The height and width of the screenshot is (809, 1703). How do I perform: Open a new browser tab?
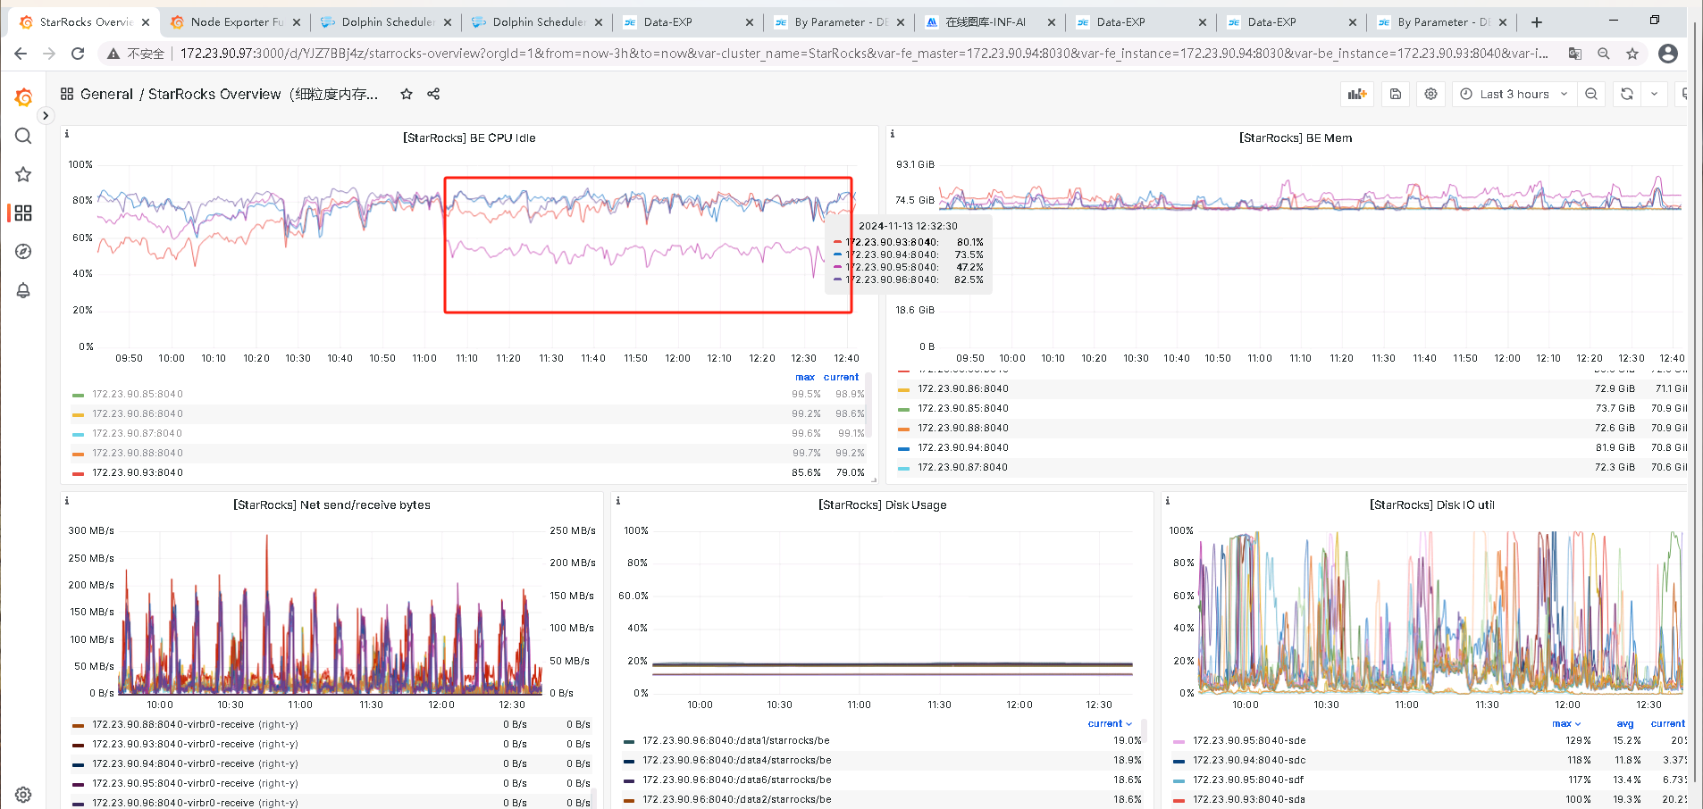[x=1537, y=22]
